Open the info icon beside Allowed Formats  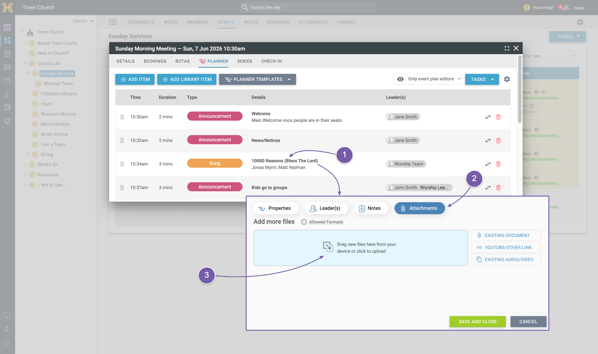click(x=304, y=222)
